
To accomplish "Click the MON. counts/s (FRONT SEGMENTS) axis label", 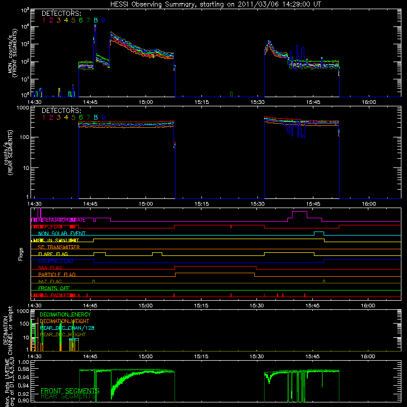I will coord(13,53).
